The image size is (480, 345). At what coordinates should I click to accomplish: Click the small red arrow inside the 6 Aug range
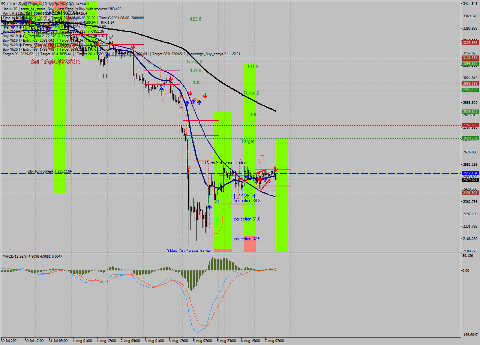click(259, 179)
